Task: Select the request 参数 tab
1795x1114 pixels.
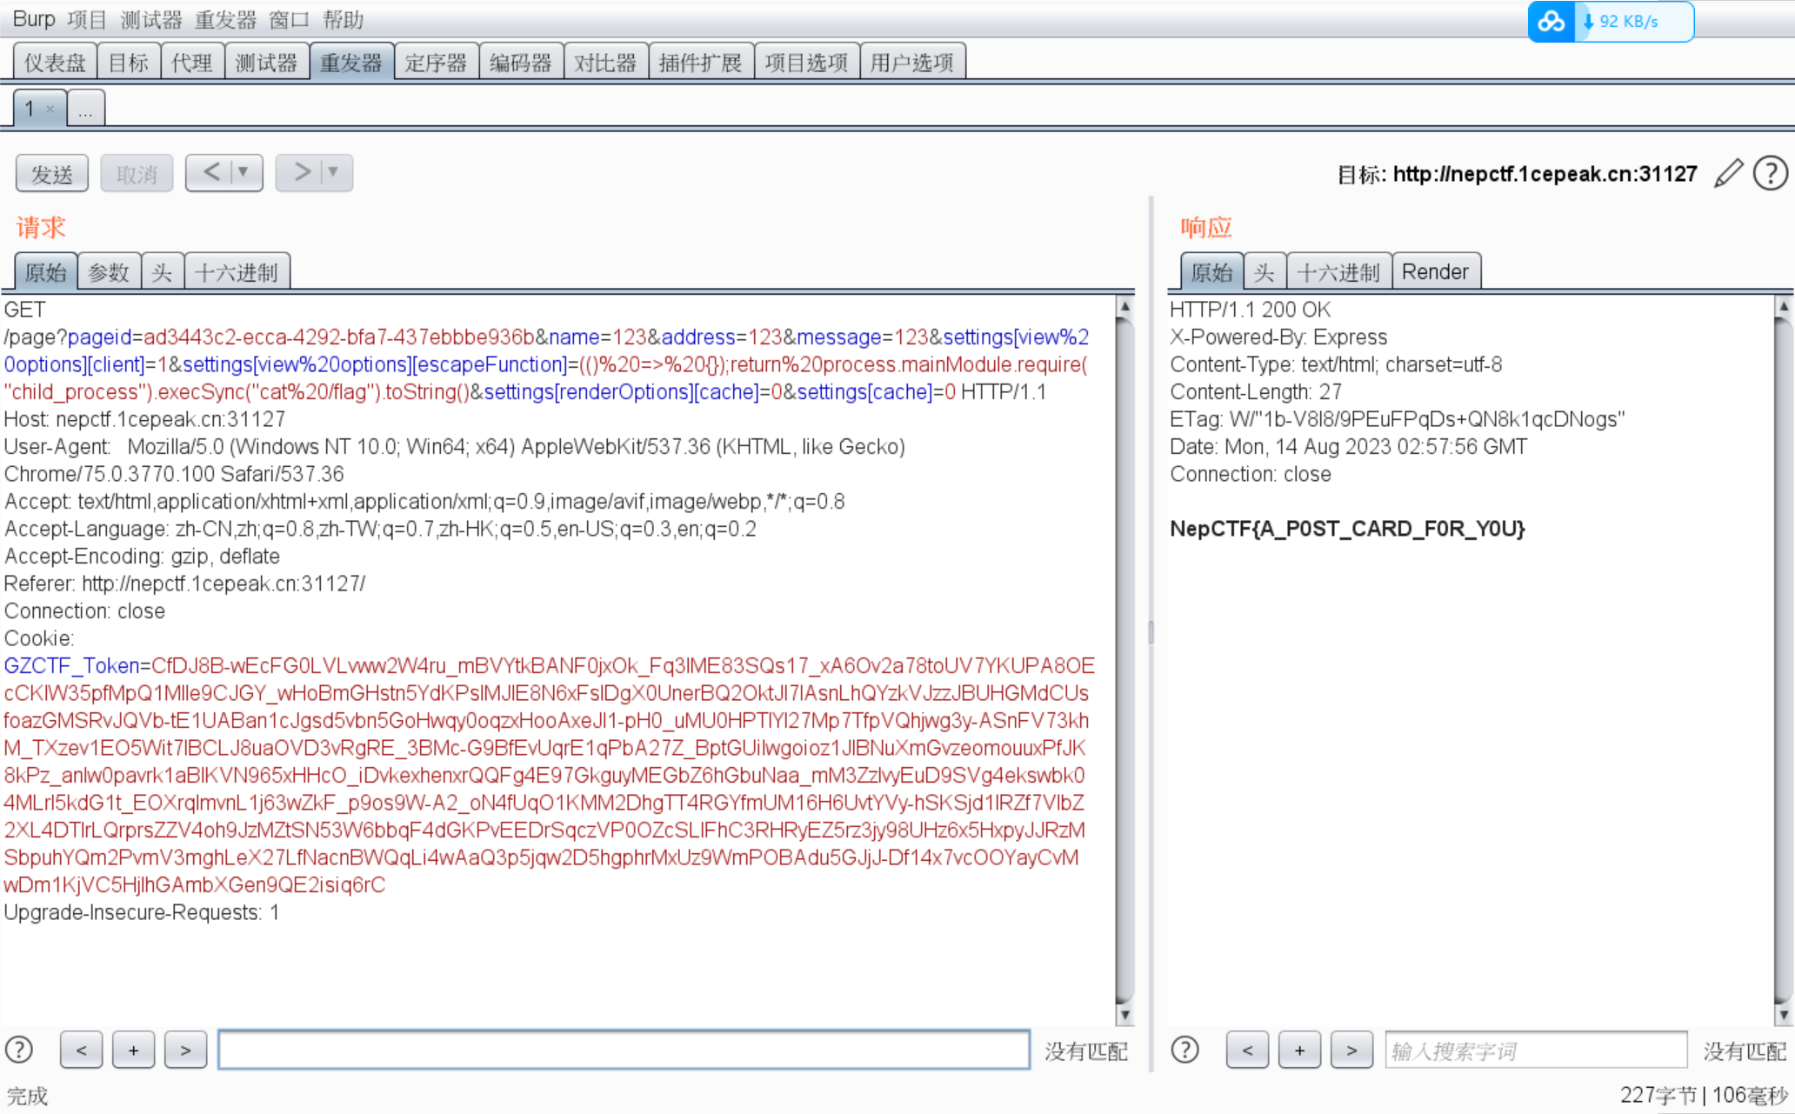Action: tap(109, 272)
